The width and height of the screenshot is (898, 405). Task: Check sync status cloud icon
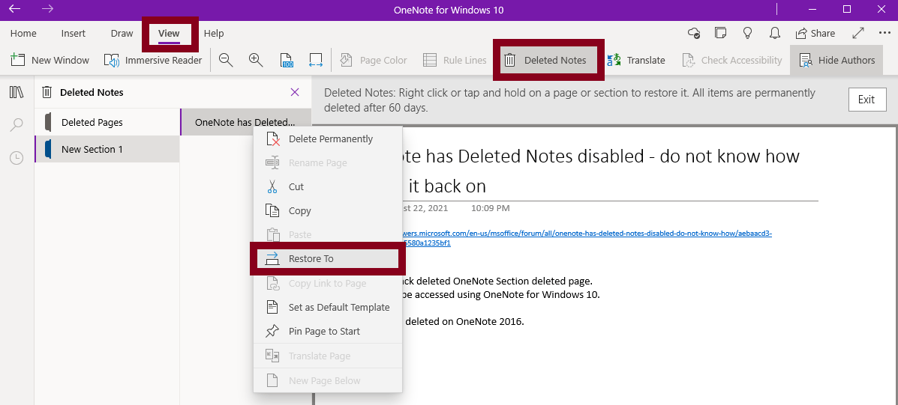click(x=693, y=33)
